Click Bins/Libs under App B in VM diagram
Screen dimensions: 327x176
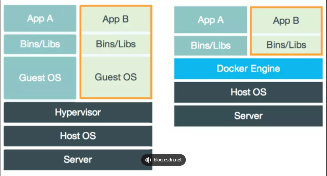[x=116, y=44]
